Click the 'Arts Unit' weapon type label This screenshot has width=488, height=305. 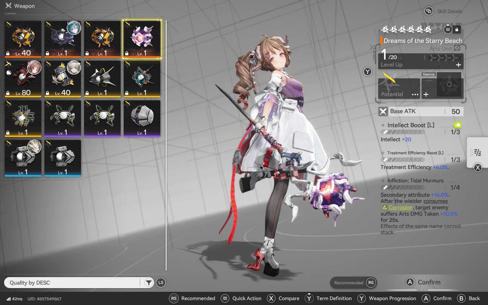[x=441, y=48]
